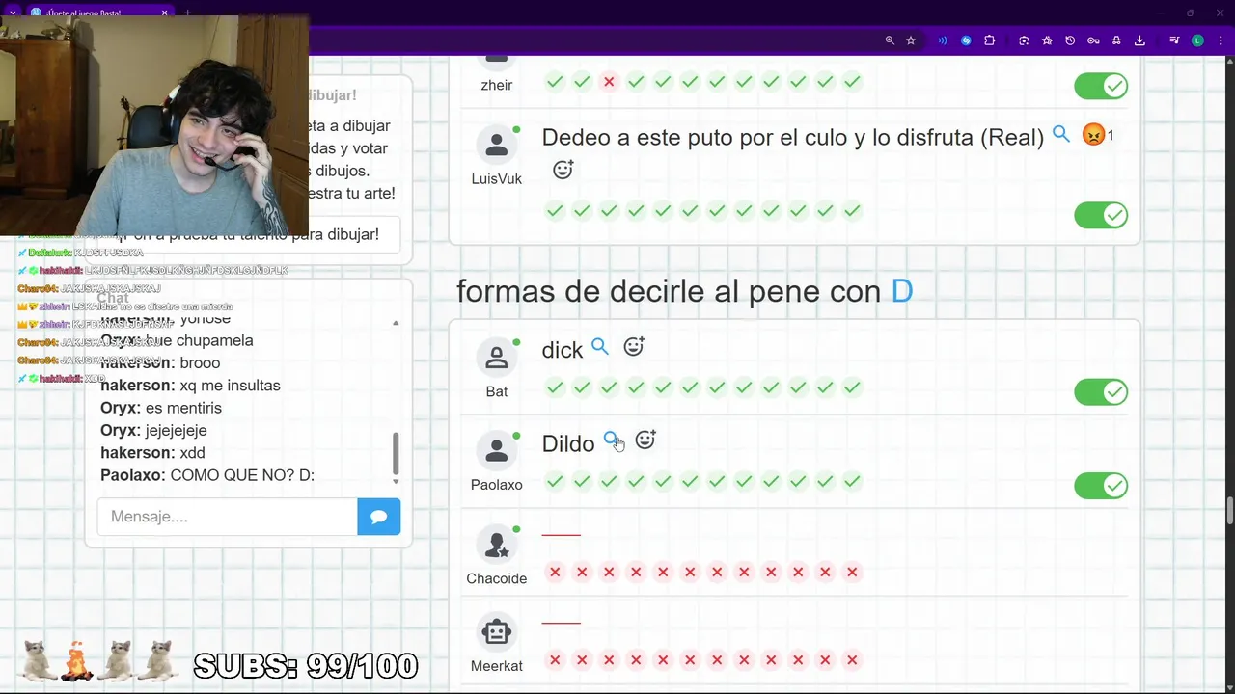Image resolution: width=1235 pixels, height=694 pixels.
Task: Click Chacoide's player avatar
Action: (x=497, y=545)
